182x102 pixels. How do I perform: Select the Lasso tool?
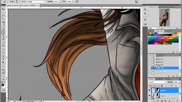tap(3, 15)
